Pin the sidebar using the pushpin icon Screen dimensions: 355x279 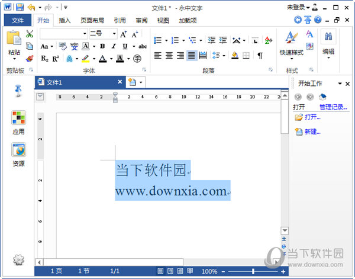18,91
